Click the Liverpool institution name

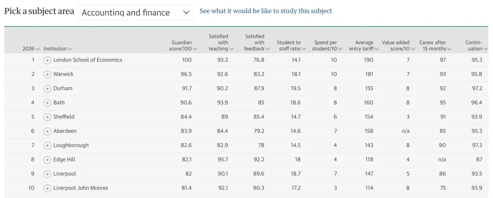coord(65,174)
